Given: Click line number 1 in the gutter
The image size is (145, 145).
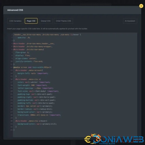Looking at the screenshot, I should [12, 35].
